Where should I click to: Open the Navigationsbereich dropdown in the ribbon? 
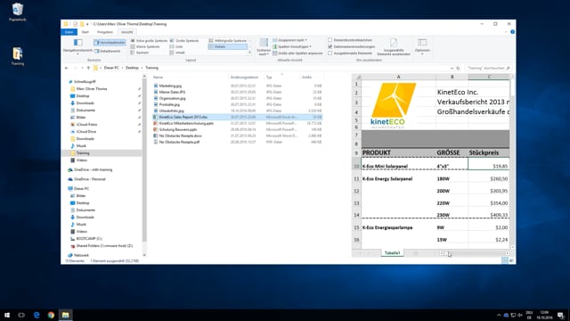[x=77, y=46]
